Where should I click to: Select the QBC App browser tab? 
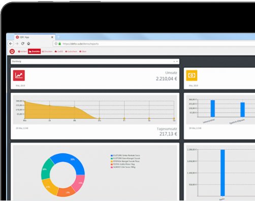(35, 37)
